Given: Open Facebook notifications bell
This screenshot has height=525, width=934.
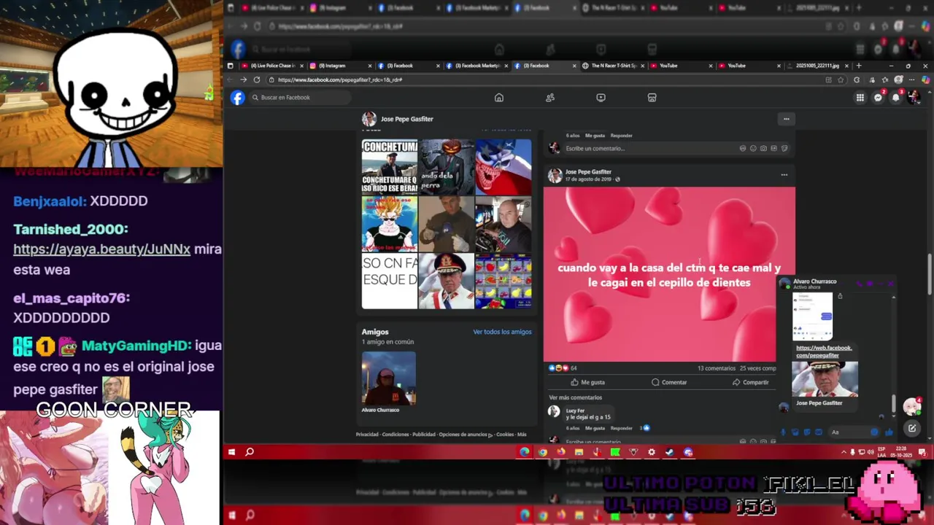Looking at the screenshot, I should pos(896,98).
